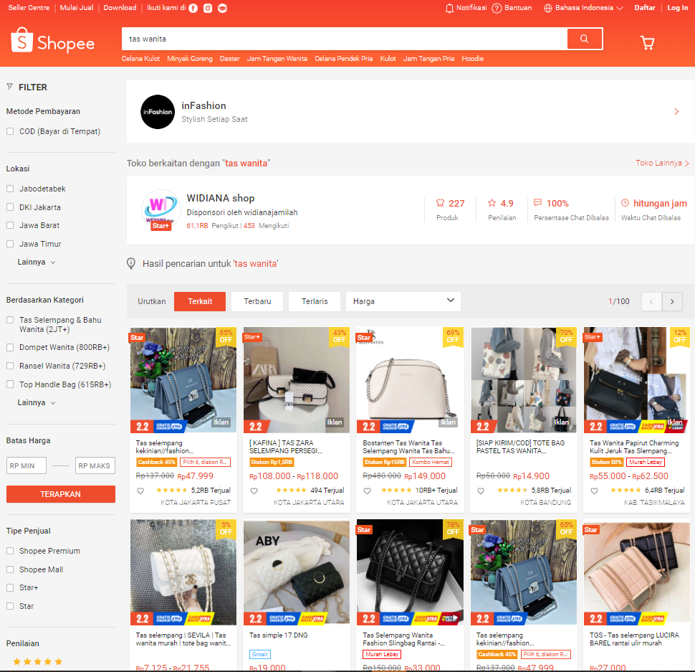Viewport: 695px width, 672px height.
Task: Like the Tote Bag Pastel heart icon
Action: (481, 491)
